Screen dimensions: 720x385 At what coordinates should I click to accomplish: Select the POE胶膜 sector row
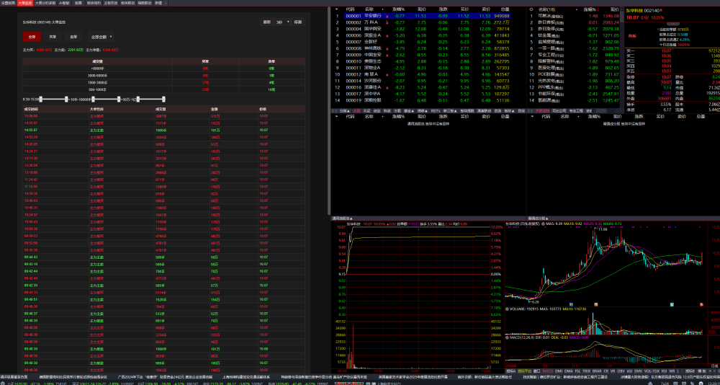(575, 74)
